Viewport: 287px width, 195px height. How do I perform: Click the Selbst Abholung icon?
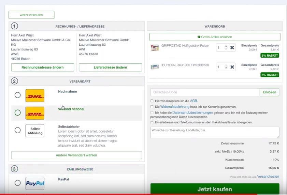click(x=35, y=131)
